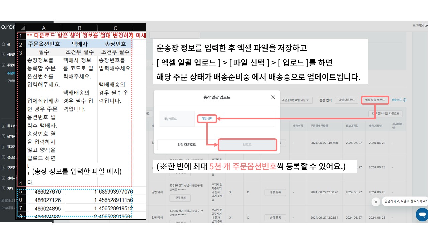
Task: Click the 업로드 button in the dialog
Action: 247,145
